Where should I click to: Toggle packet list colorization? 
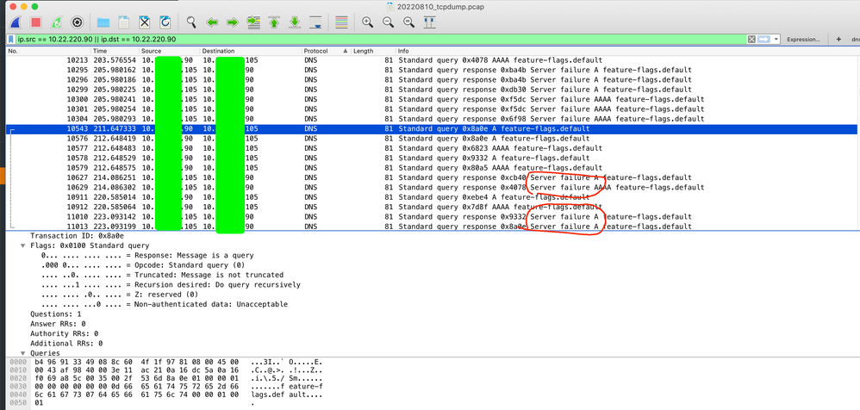pos(341,22)
